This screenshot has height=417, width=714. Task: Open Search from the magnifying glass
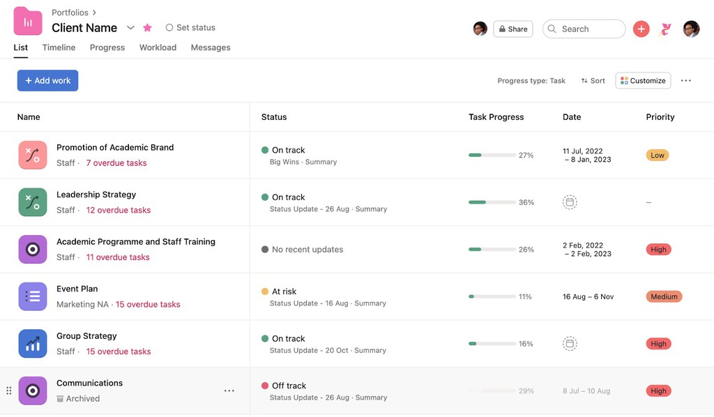[552, 29]
